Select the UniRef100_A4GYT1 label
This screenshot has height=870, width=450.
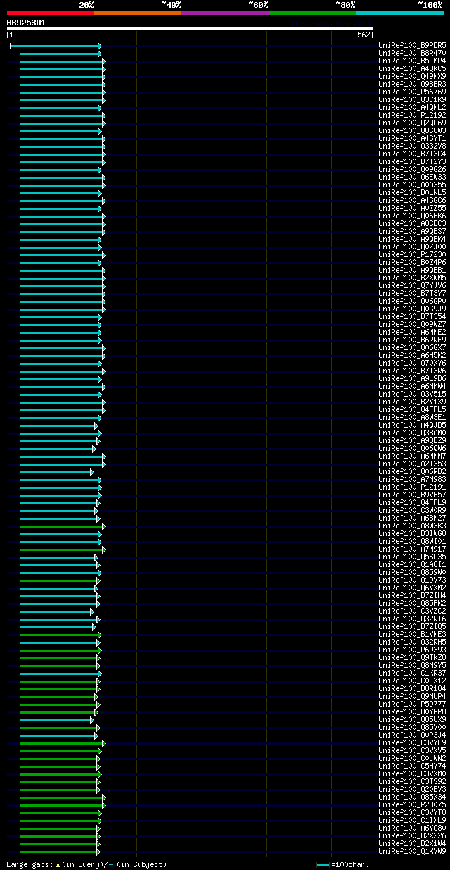[x=412, y=138]
